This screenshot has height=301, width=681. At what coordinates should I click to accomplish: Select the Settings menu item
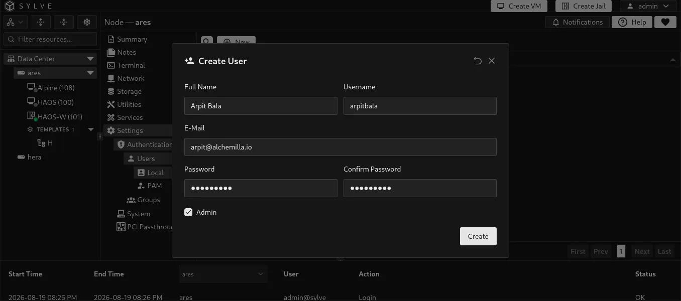point(138,130)
